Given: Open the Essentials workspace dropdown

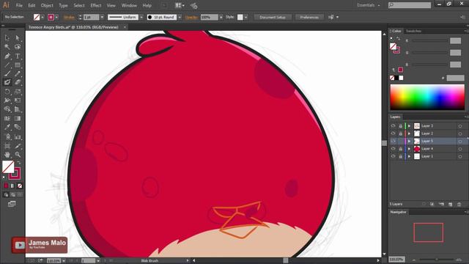Looking at the screenshot, I should (x=368, y=5).
